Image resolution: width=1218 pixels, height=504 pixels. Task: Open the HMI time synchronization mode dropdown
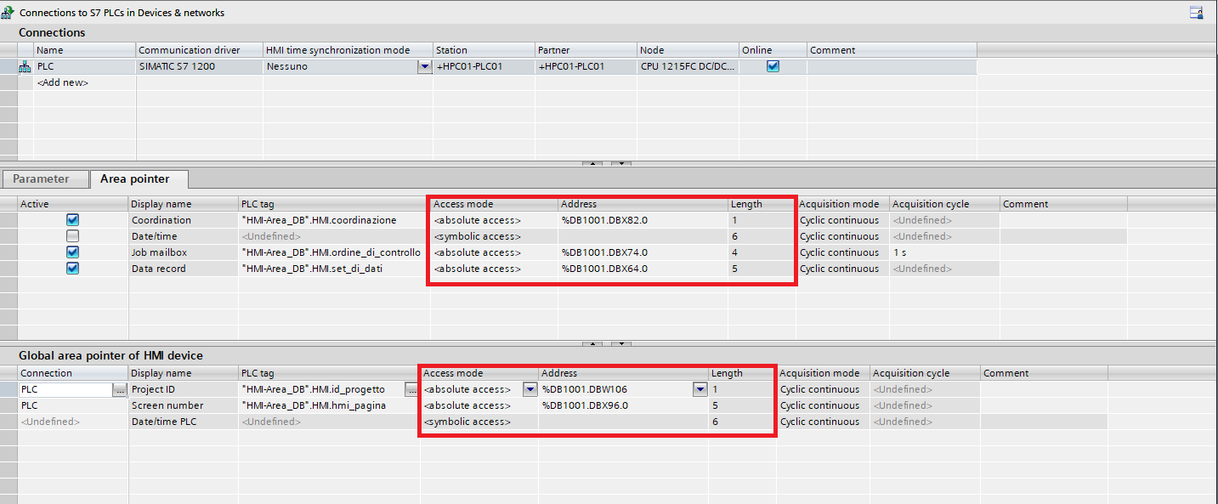coord(424,66)
